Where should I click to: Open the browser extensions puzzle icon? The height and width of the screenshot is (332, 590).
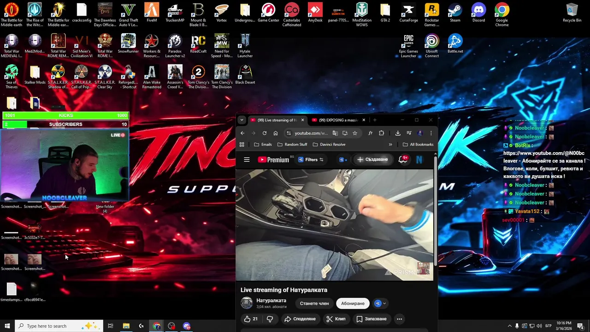[x=381, y=133]
